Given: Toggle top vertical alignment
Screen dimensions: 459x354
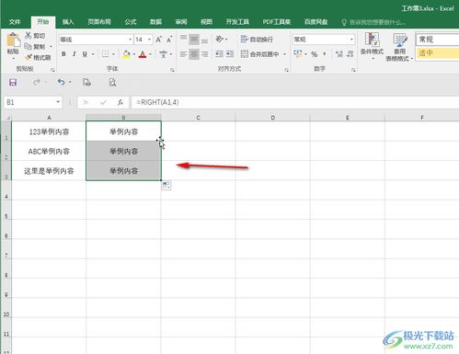Looking at the screenshot, I should point(183,39).
